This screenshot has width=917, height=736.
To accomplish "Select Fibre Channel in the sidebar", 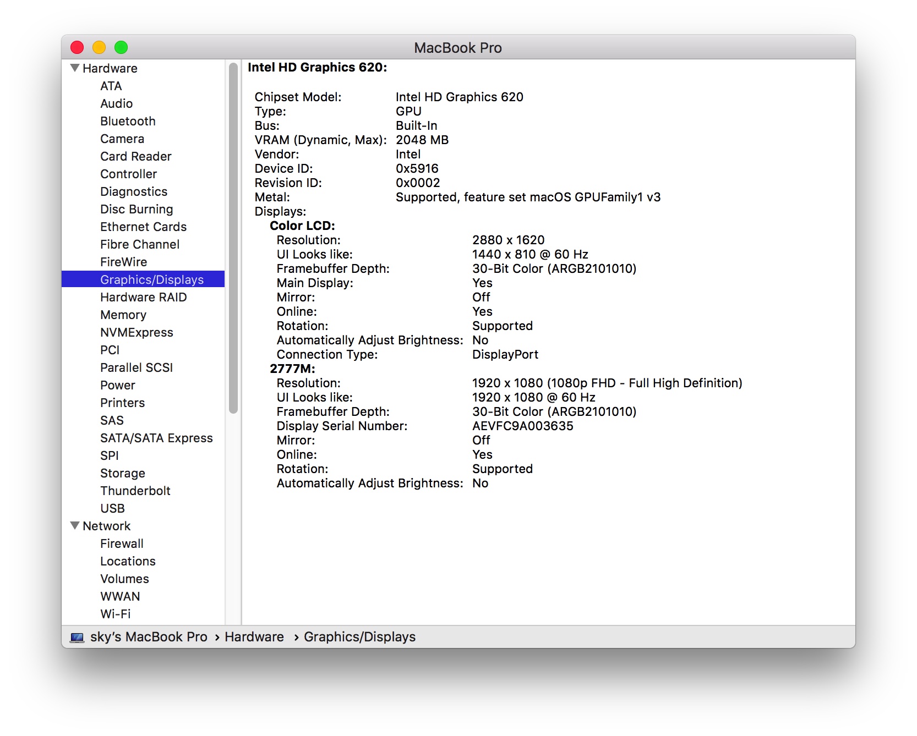I will point(140,244).
